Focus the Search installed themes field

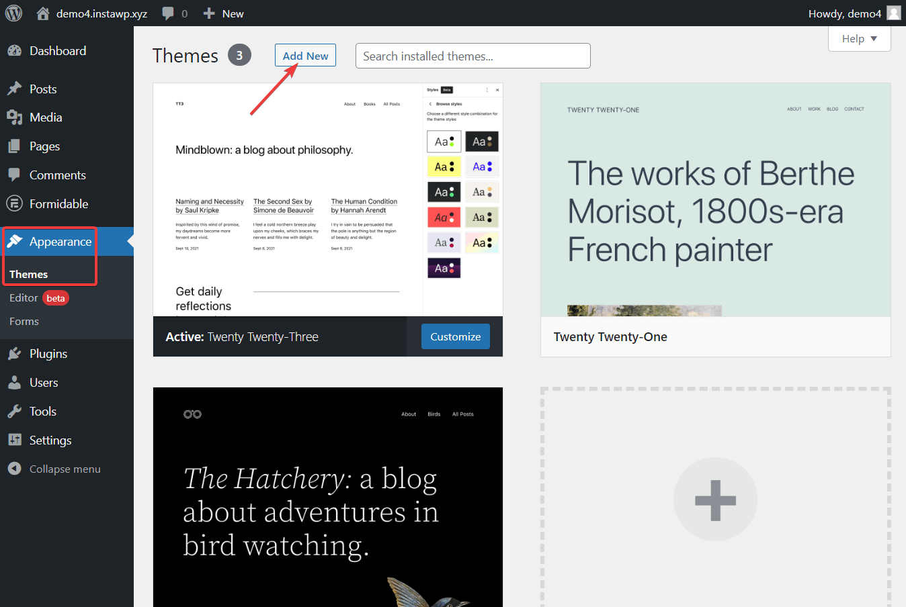point(473,56)
